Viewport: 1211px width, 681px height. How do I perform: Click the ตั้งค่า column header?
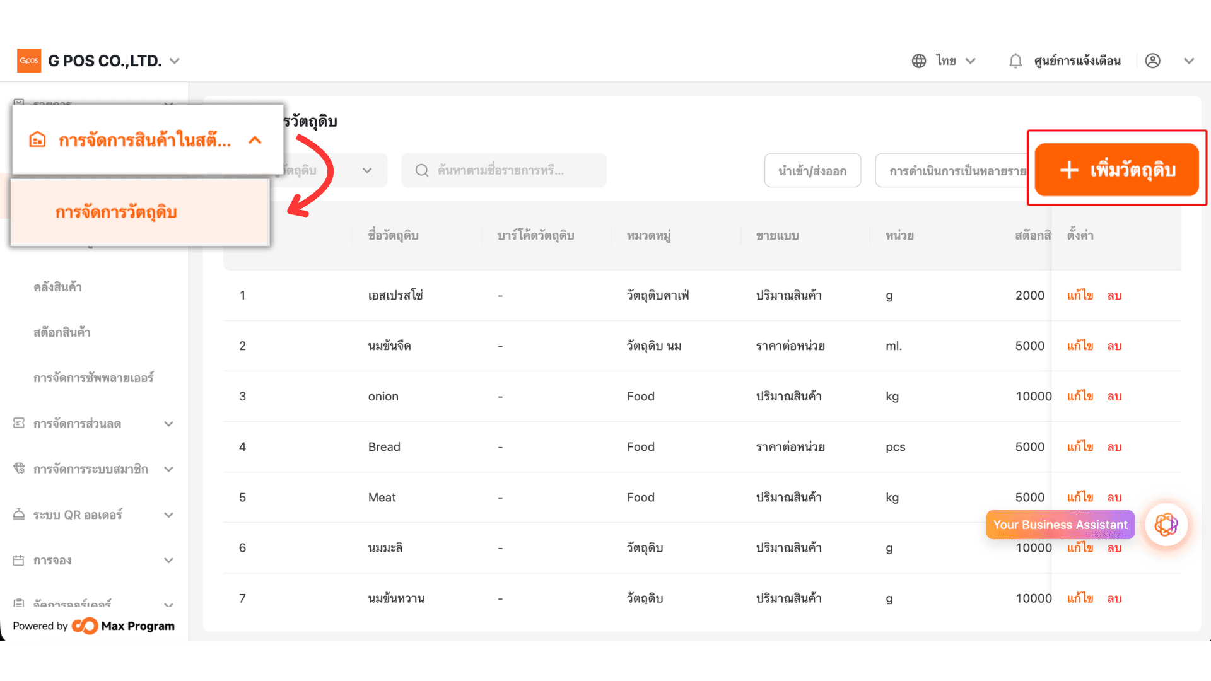click(x=1080, y=235)
